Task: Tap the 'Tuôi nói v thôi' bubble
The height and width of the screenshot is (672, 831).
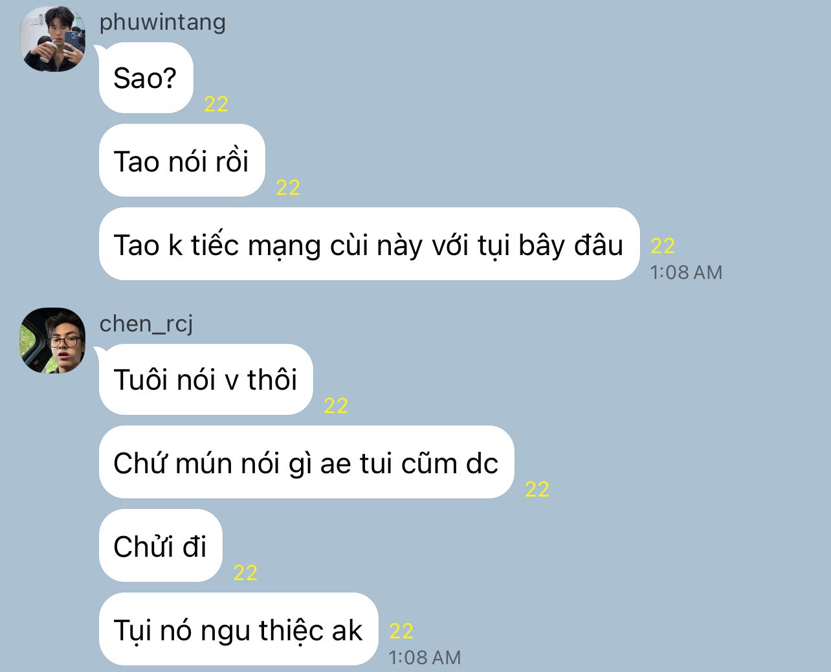Action: click(x=206, y=379)
